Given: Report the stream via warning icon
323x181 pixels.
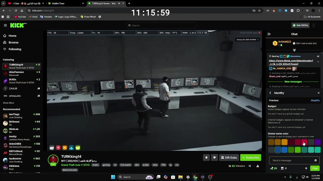Looking at the screenshot, I should click(x=258, y=166).
